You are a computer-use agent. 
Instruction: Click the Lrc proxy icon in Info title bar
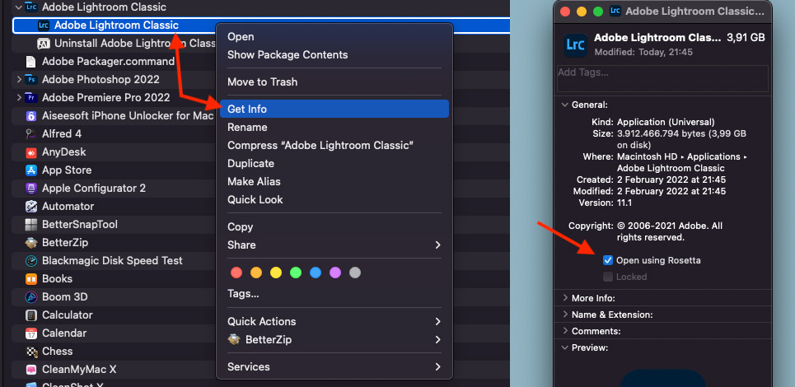(x=615, y=12)
